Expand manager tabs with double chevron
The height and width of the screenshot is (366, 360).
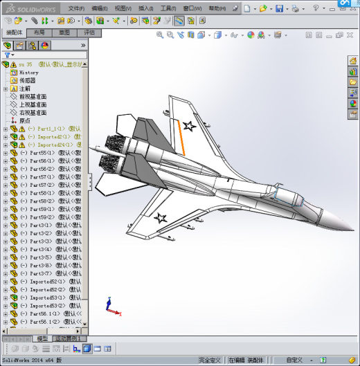coord(83,45)
